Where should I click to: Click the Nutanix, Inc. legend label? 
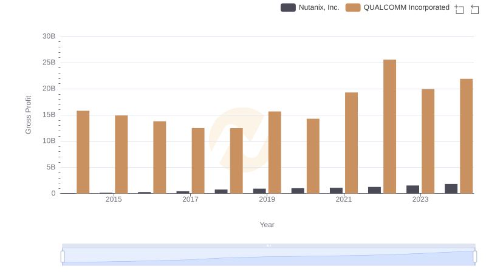319,7
